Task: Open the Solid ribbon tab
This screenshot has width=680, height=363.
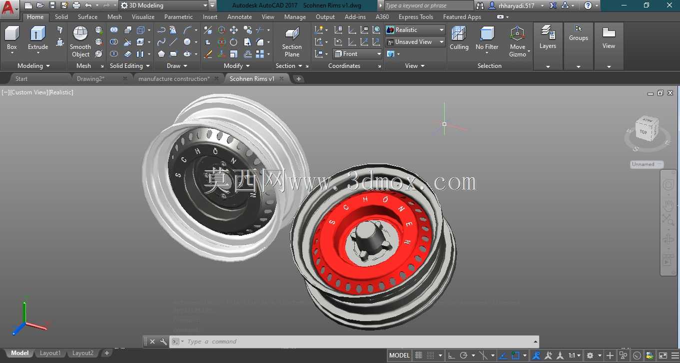Action: [x=61, y=17]
